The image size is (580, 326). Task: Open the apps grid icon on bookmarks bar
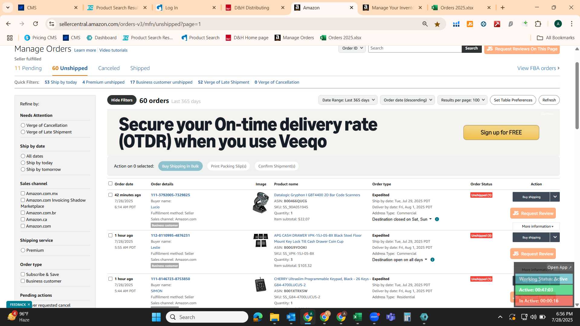[10, 38]
